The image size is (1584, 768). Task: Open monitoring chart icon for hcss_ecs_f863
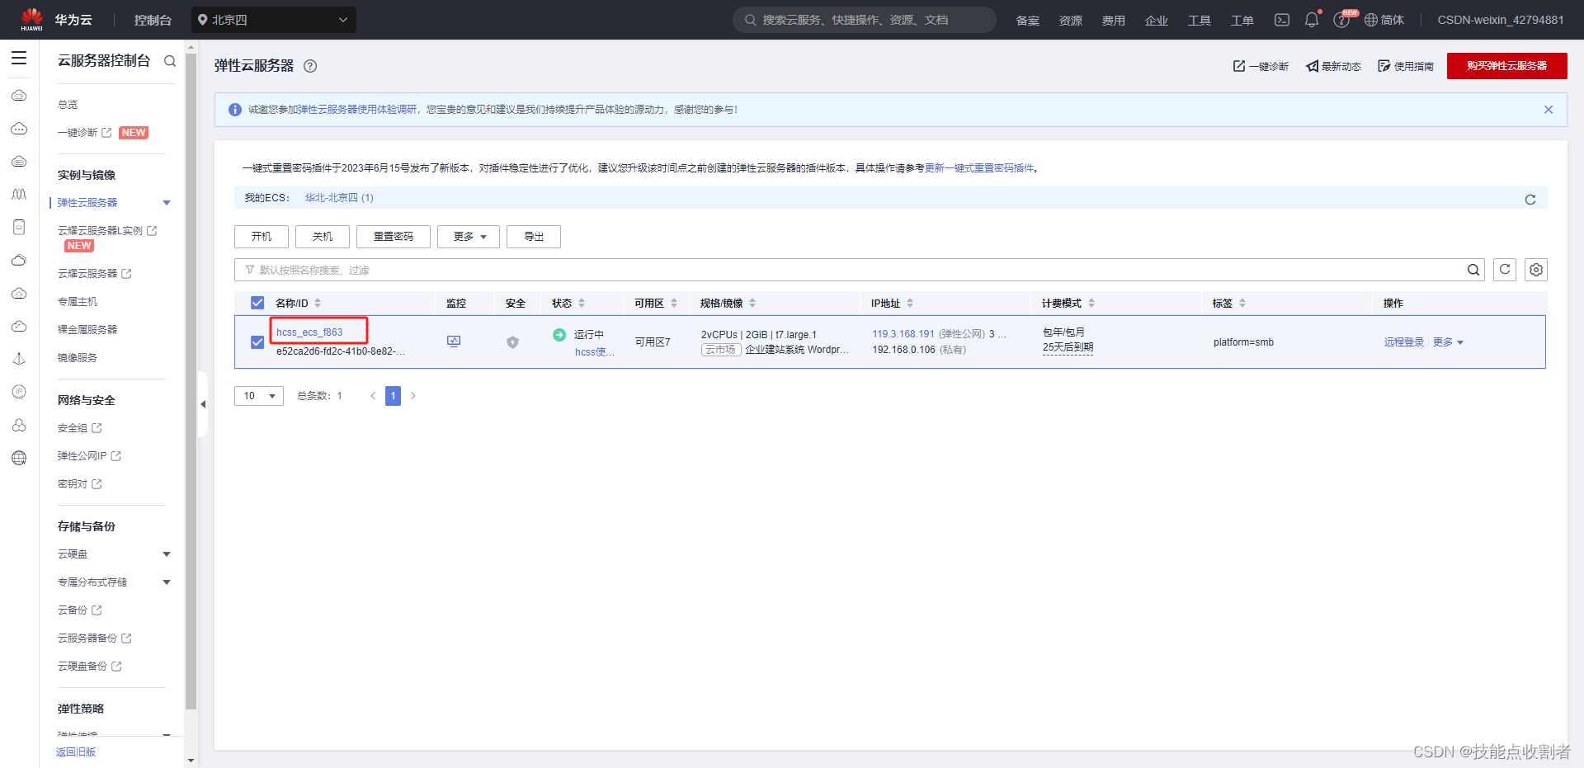pos(454,342)
